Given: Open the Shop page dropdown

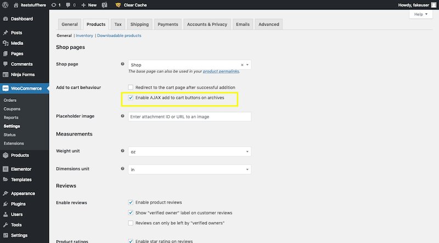Looking at the screenshot, I should tap(189, 65).
